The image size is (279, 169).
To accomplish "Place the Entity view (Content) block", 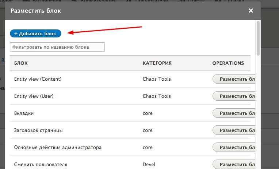I will [x=234, y=79].
